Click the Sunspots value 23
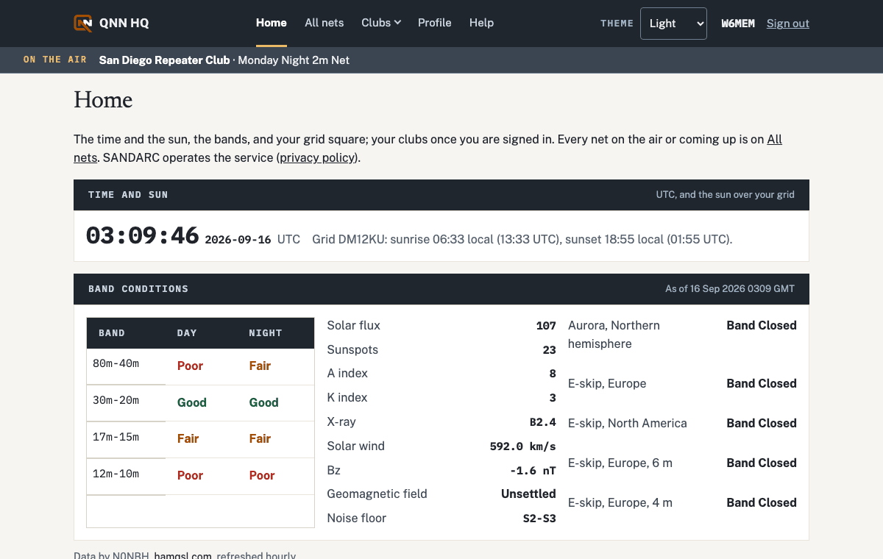The height and width of the screenshot is (559, 883). [x=549, y=350]
